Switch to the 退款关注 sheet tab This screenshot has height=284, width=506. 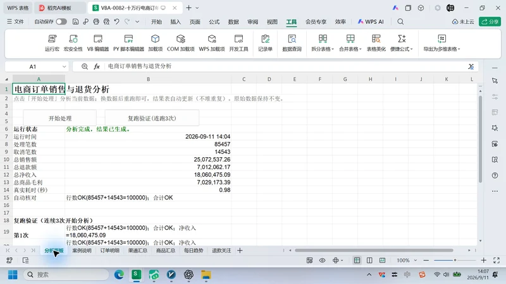coord(221,250)
